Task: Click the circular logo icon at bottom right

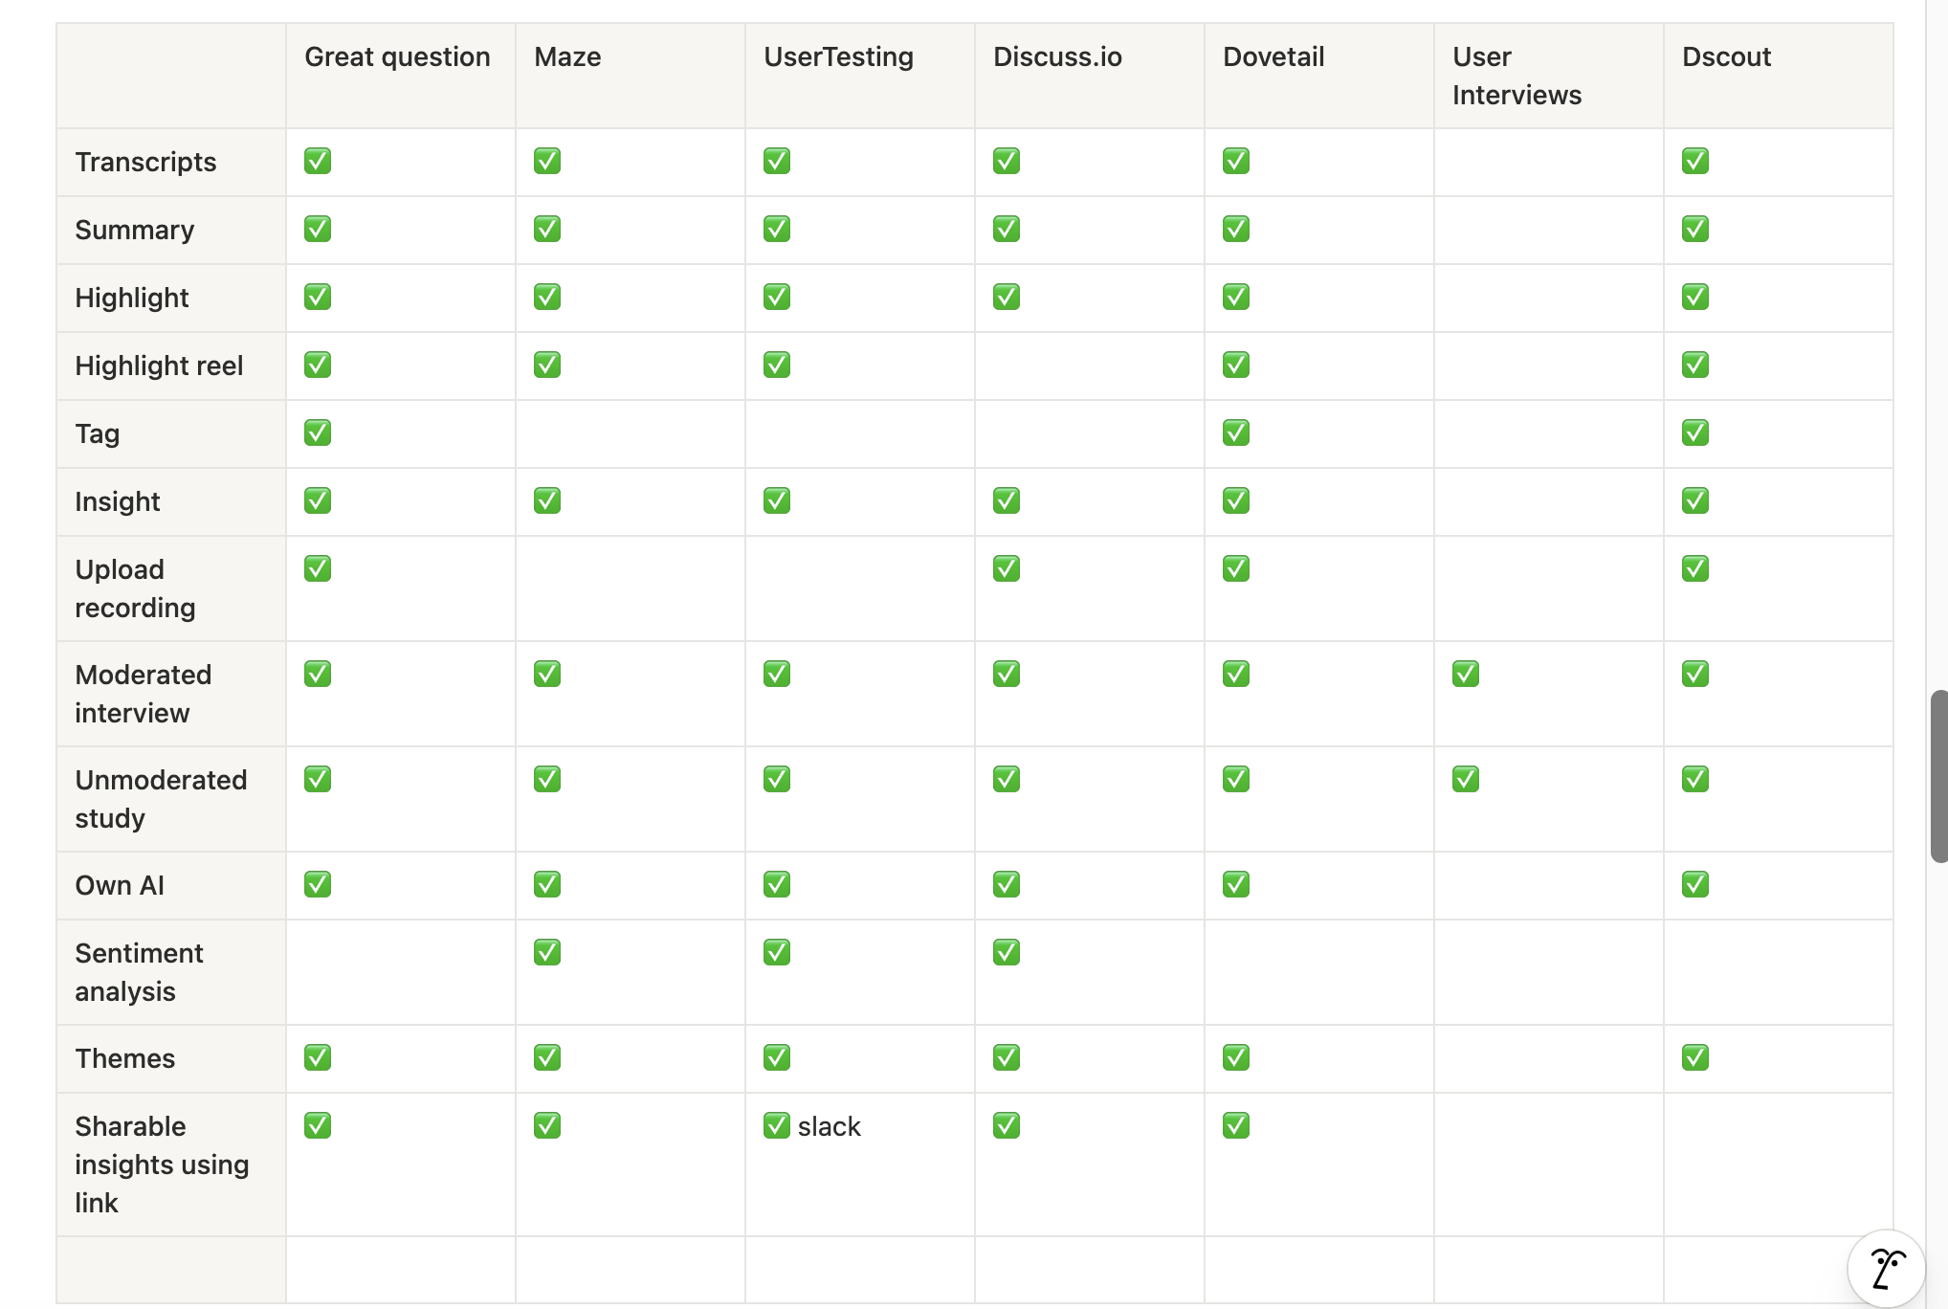Action: click(1886, 1268)
